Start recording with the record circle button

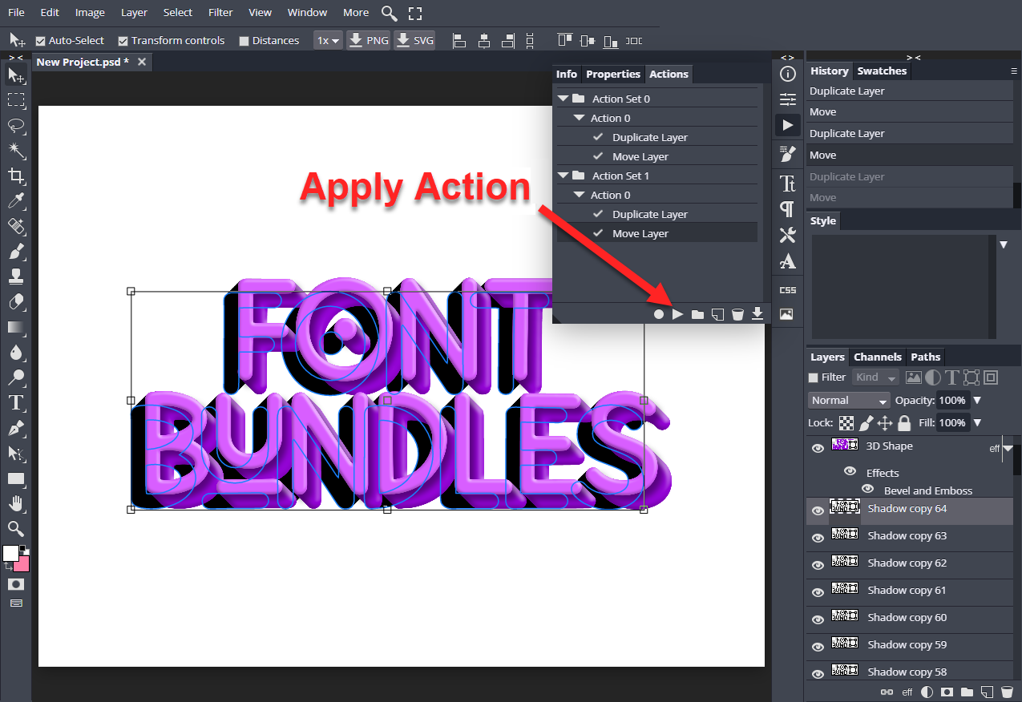point(659,314)
